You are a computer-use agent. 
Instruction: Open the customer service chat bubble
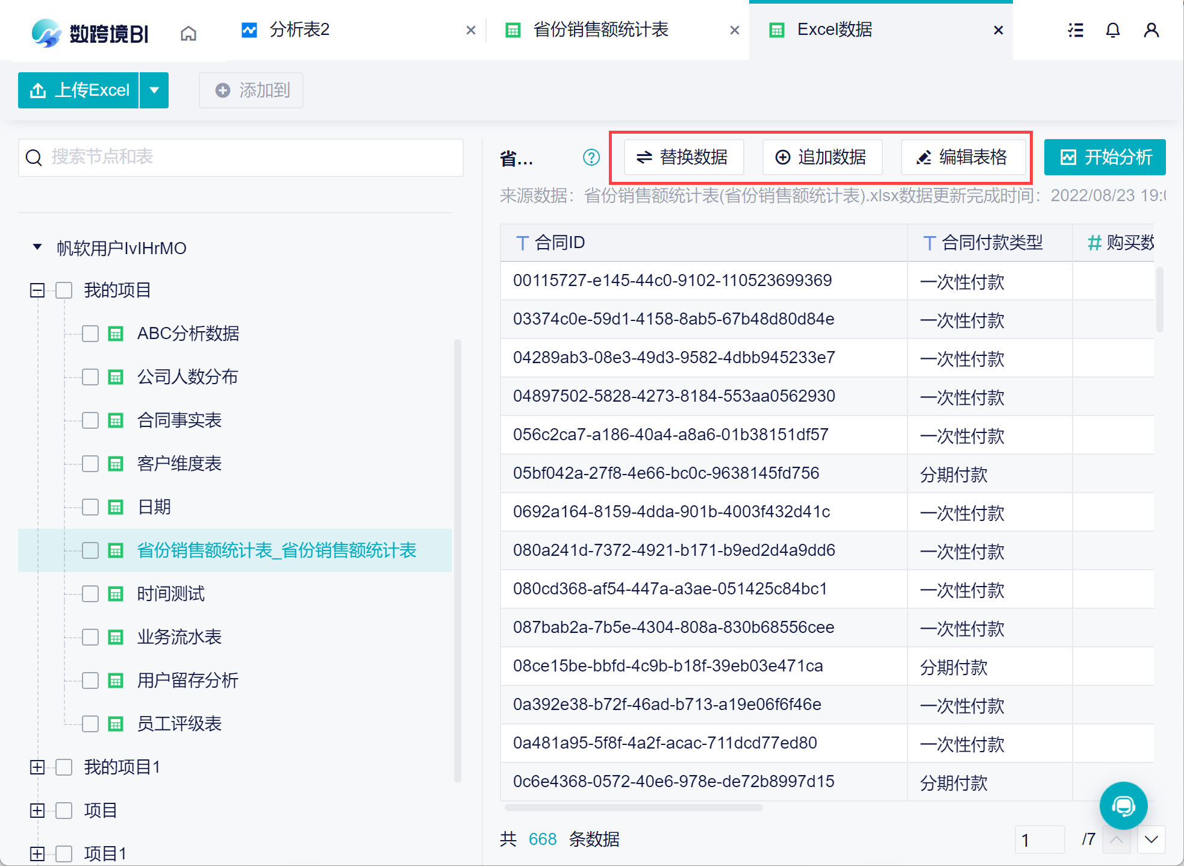point(1123,805)
